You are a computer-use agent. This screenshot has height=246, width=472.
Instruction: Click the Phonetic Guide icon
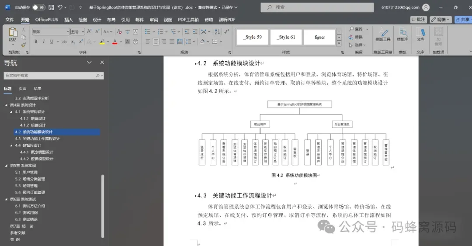pyautogui.click(x=128, y=31)
